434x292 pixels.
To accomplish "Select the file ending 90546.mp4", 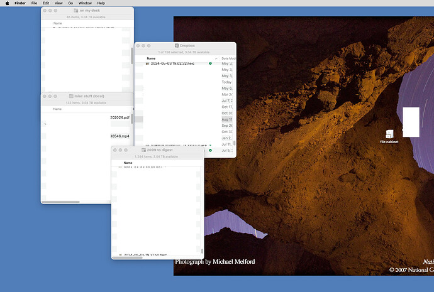I will [x=120, y=136].
